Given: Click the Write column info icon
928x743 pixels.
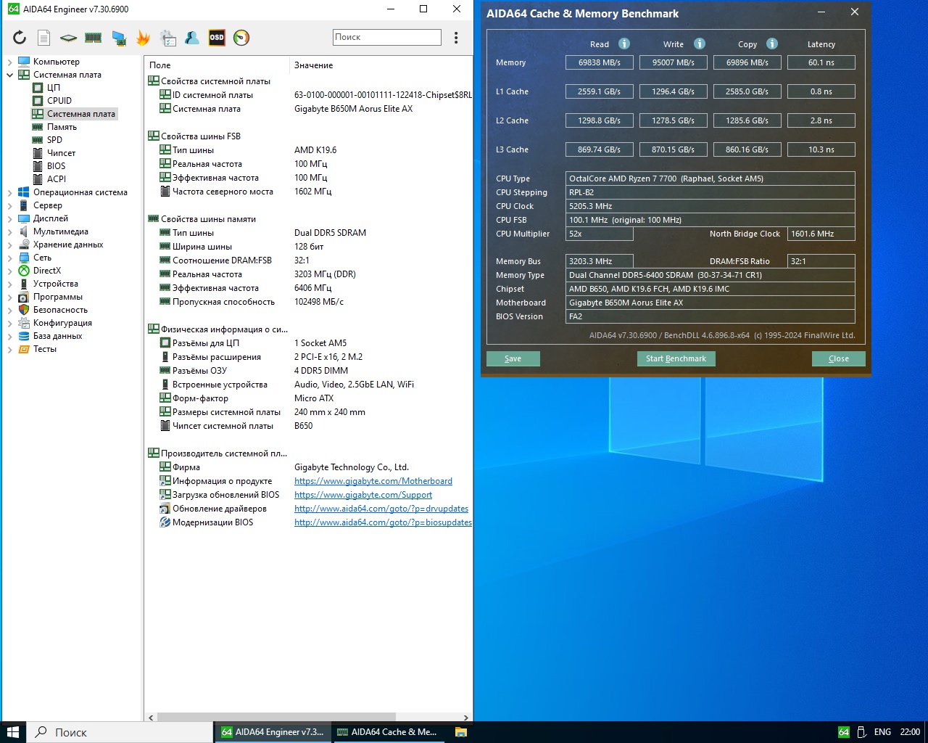Looking at the screenshot, I should [x=700, y=44].
